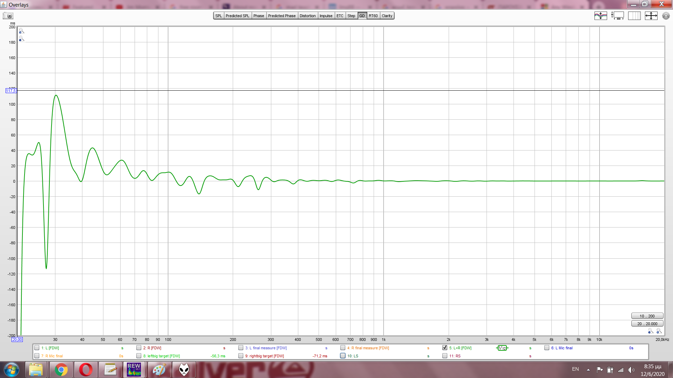
Task: Show the 9: rightbig target [FDW] trace
Action: click(241, 356)
